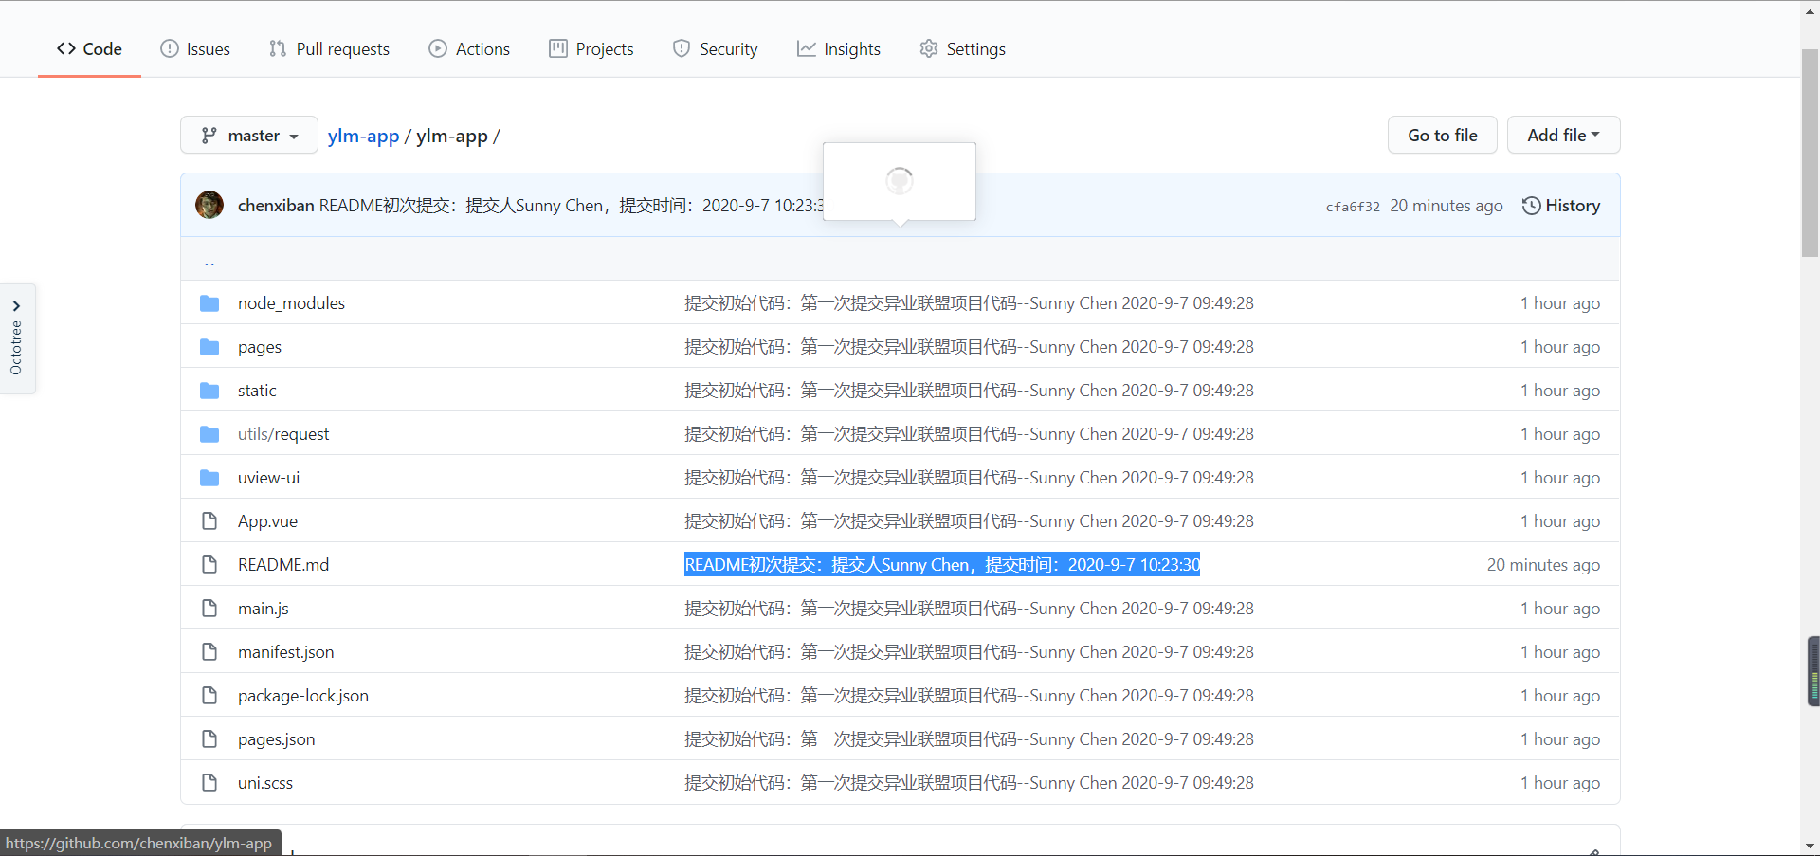Viewport: 1820px width, 856px height.
Task: Click the folder icon next to uview-ui
Action: pos(209,477)
